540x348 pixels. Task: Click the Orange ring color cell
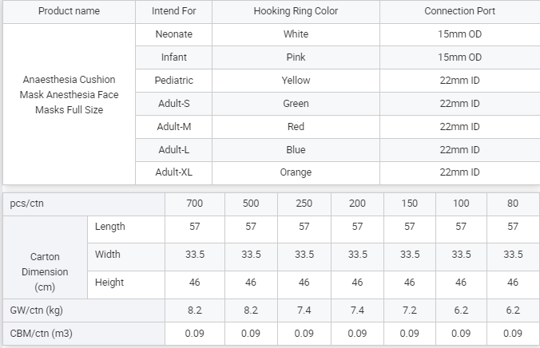point(296,172)
